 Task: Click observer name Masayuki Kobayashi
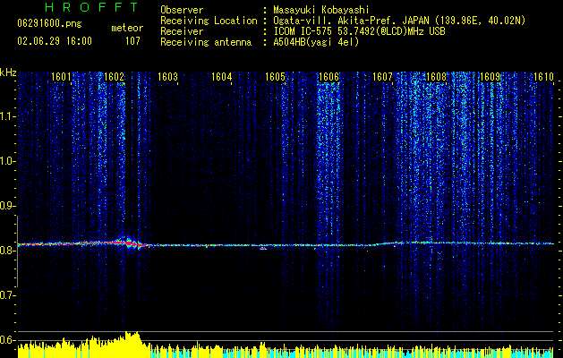[321, 10]
